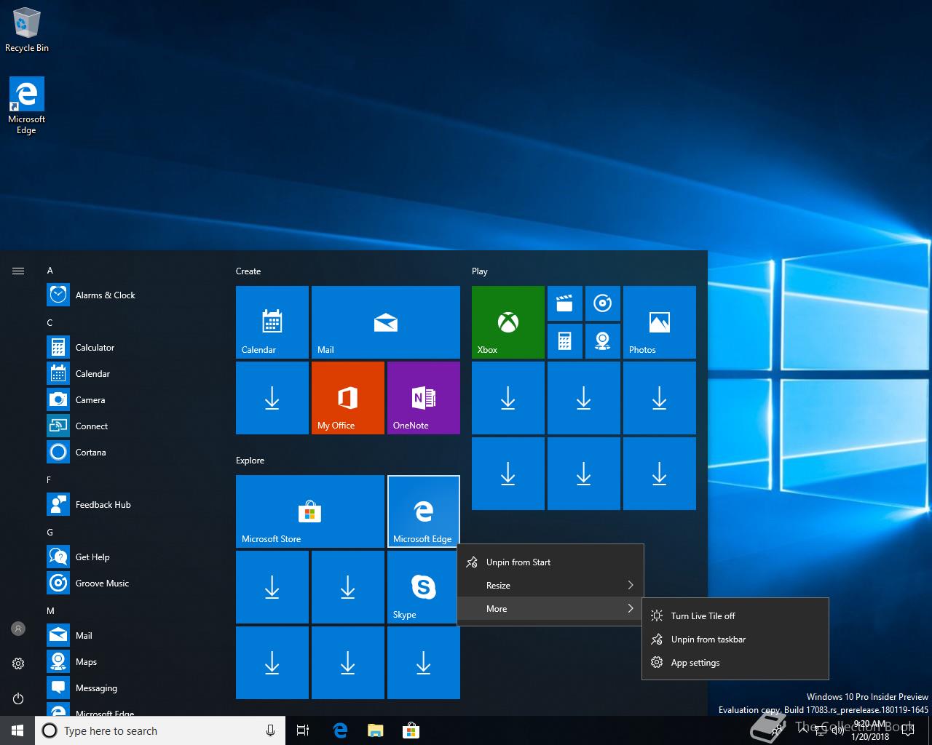The height and width of the screenshot is (745, 932).
Task: Choose Unpin from Start in context menu
Action: [x=550, y=562]
